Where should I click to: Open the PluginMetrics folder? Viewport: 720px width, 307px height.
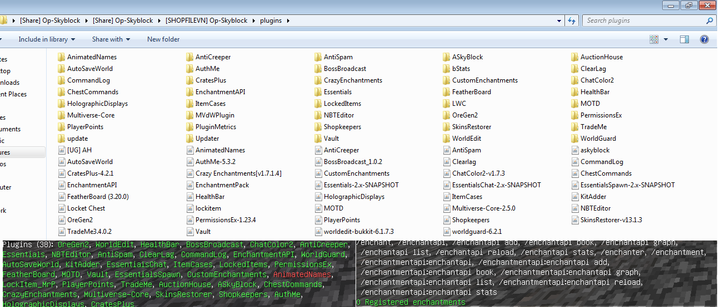coord(211,127)
